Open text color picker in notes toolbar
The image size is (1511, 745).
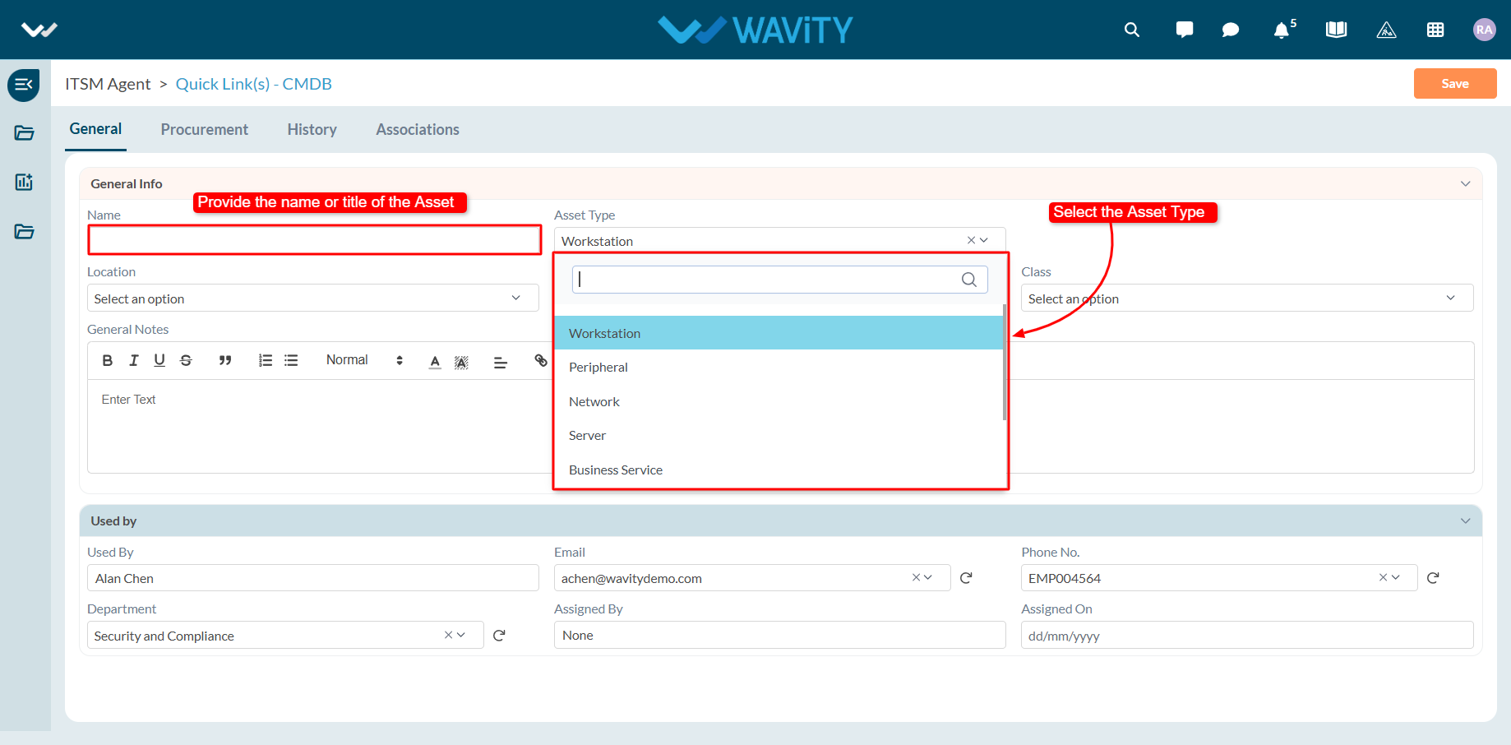point(435,362)
